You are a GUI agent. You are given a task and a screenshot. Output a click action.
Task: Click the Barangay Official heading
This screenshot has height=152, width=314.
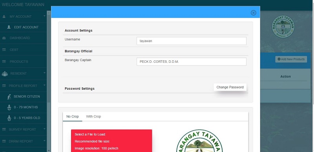[x=78, y=51]
